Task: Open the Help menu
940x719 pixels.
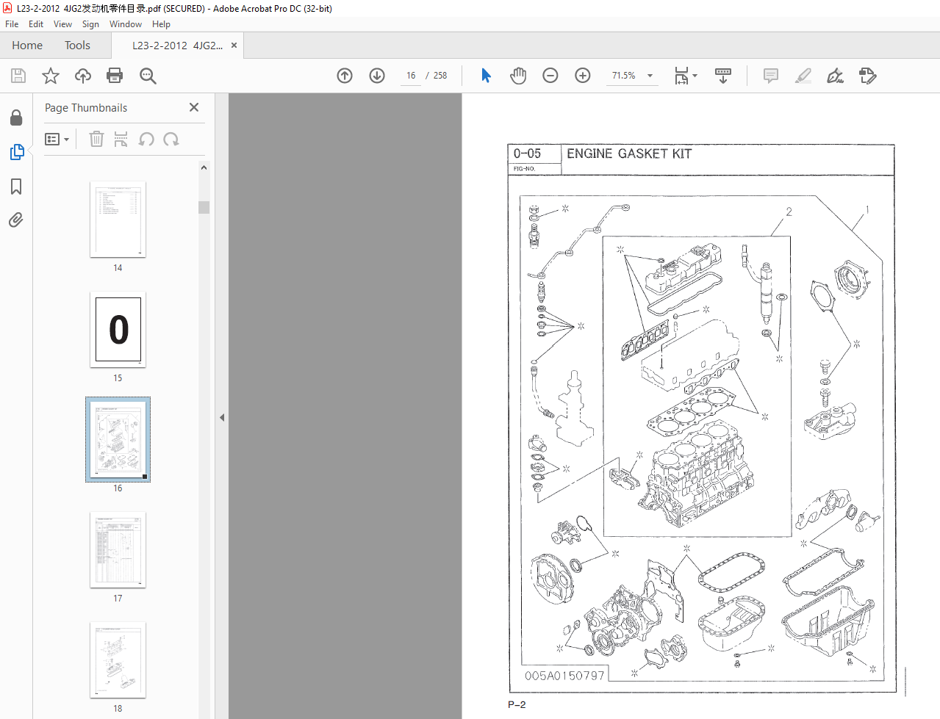Action: point(161,24)
